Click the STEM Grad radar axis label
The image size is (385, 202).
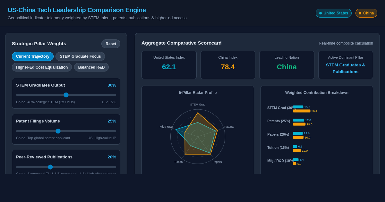coord(198,105)
